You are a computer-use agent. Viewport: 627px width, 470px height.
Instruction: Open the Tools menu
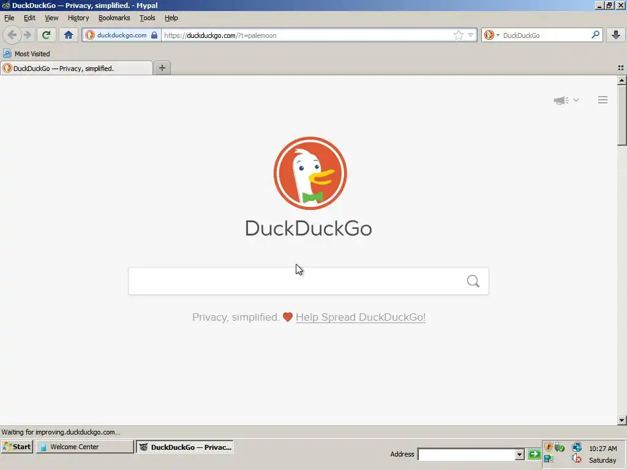147,18
